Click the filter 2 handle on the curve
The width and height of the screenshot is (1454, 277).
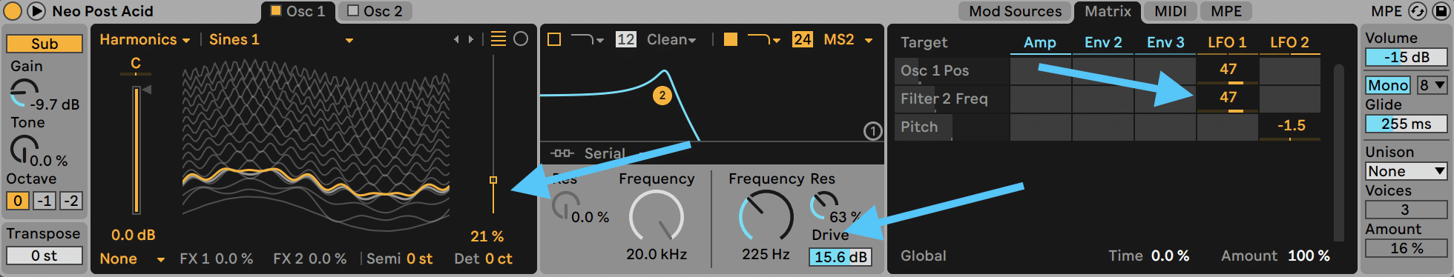662,95
